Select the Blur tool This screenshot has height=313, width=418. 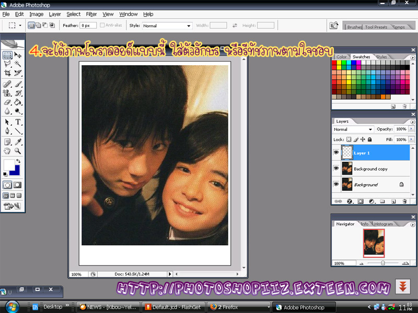7,111
